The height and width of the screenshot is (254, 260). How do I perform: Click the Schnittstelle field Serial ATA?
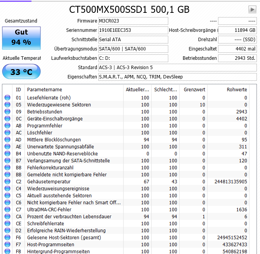[x=133, y=40]
